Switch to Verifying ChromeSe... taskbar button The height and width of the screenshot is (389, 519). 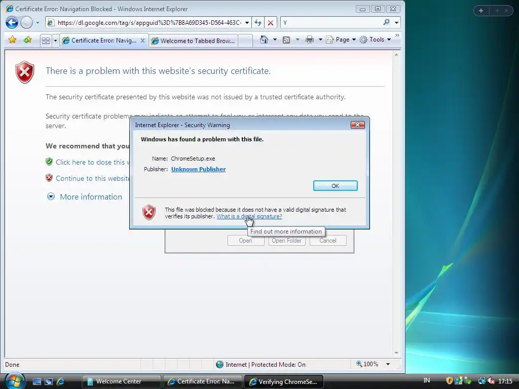pyautogui.click(x=284, y=381)
